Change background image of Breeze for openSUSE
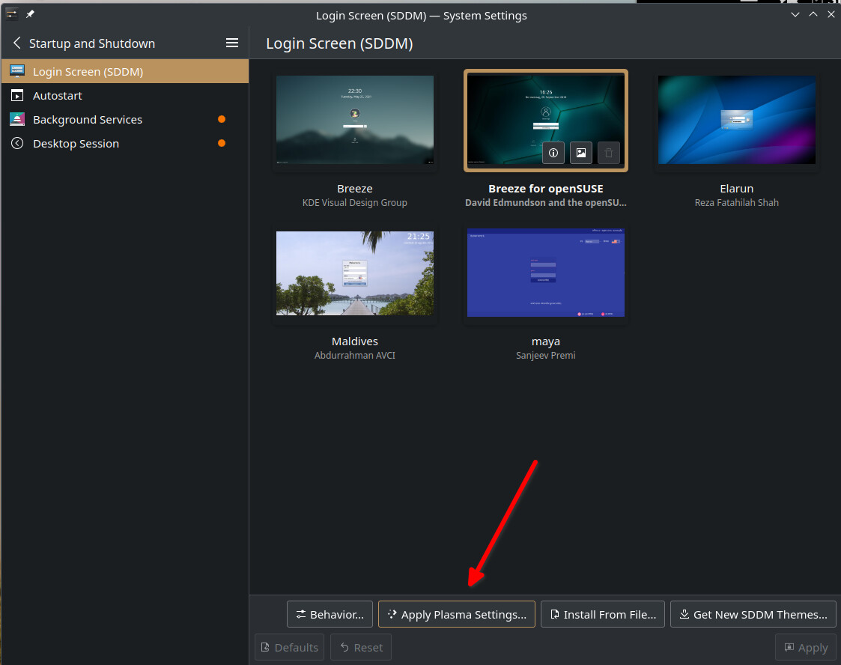The image size is (841, 665). tap(581, 153)
